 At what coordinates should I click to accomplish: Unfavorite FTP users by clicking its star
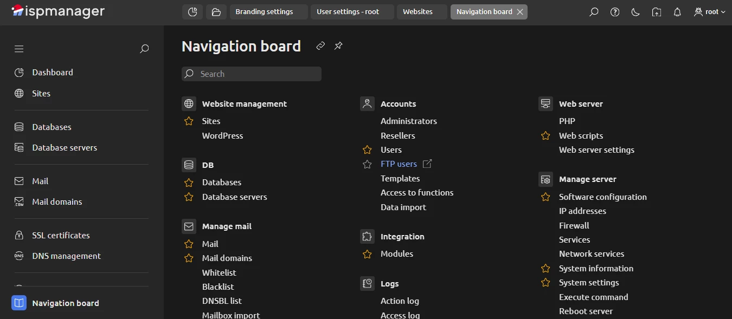point(367,164)
